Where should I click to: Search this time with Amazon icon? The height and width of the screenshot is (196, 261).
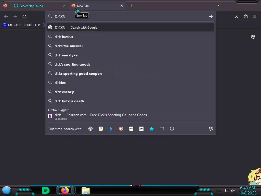pyautogui.click(x=100, y=129)
